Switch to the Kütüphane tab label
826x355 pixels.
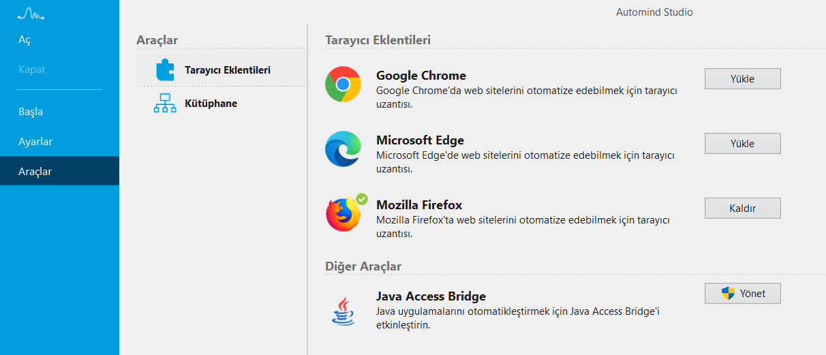click(x=211, y=104)
